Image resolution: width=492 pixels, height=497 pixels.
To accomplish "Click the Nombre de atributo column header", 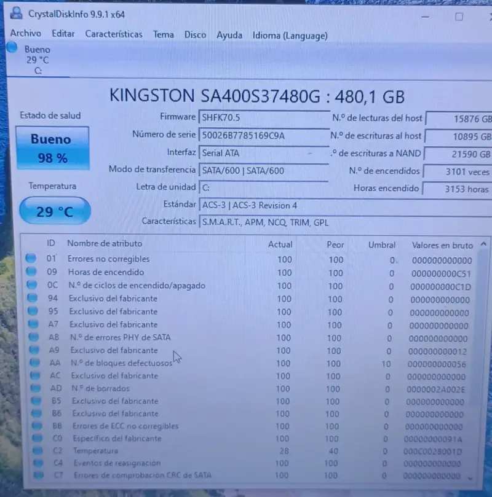I will click(105, 243).
